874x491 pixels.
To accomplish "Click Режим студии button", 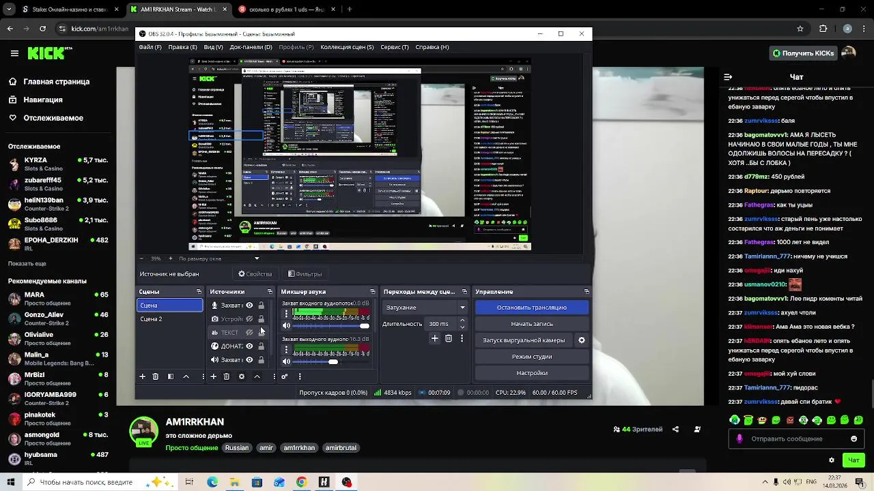I will [x=532, y=357].
